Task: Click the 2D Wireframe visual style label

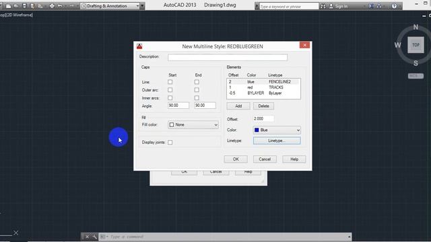Action: coord(19,15)
